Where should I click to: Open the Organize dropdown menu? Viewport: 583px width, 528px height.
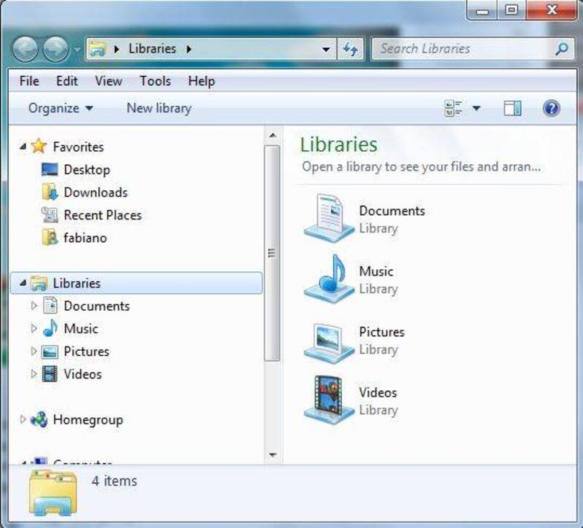pyautogui.click(x=60, y=108)
